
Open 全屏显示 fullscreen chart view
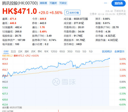tap(119, 52)
